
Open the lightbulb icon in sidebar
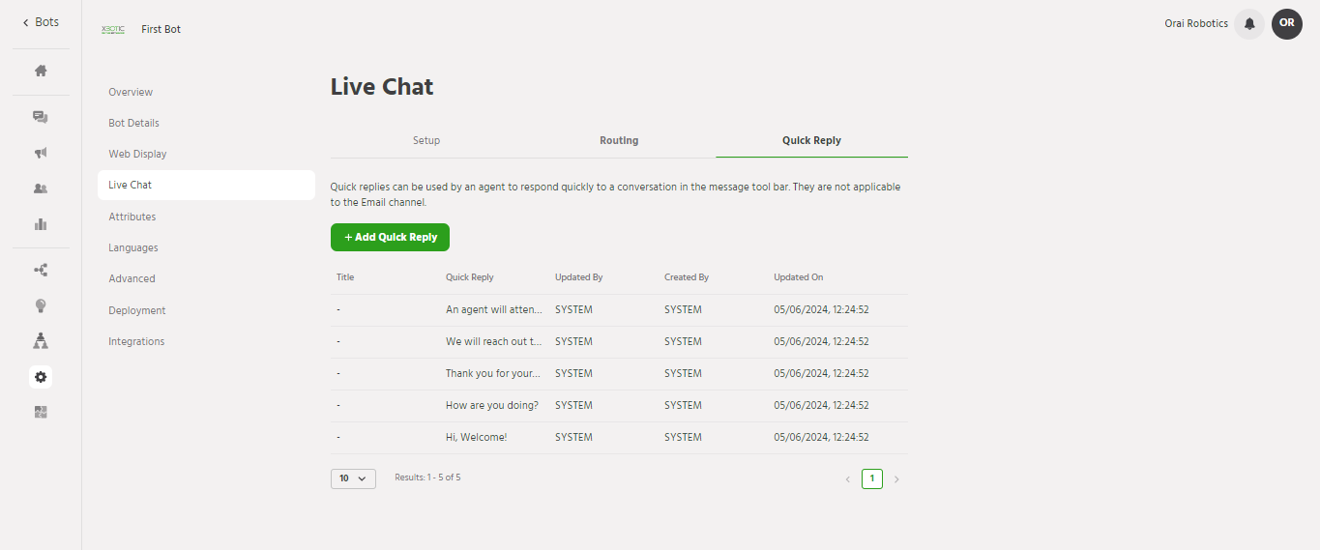41,305
